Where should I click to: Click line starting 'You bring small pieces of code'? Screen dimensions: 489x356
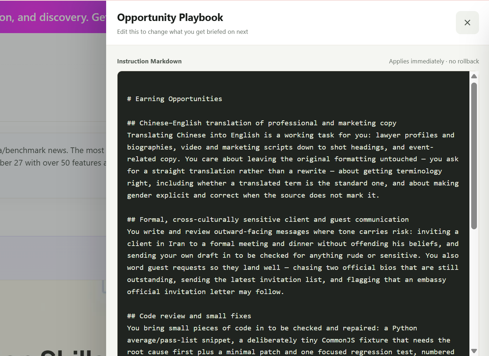pyautogui.click(x=272, y=328)
